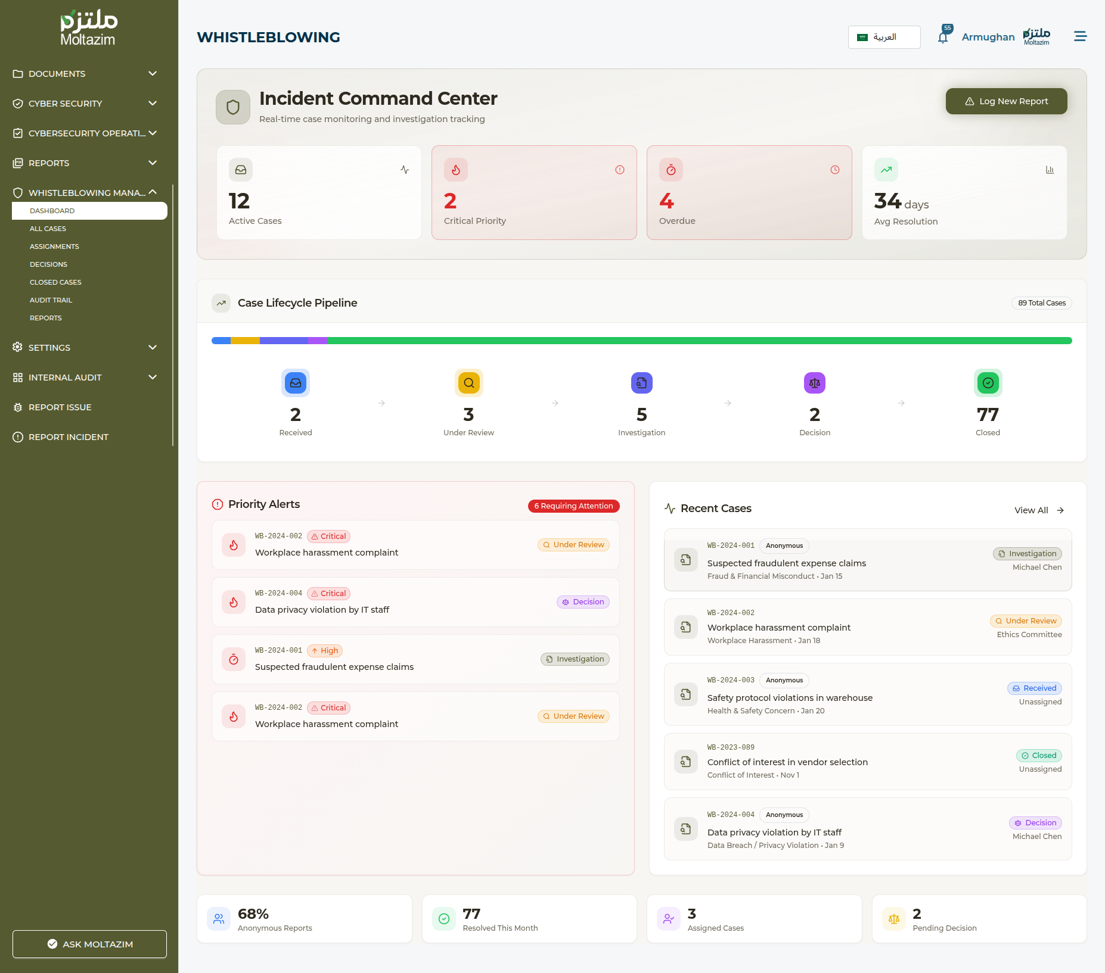Image resolution: width=1105 pixels, height=973 pixels.
Task: Click View All recent cases link
Action: pyautogui.click(x=1039, y=510)
